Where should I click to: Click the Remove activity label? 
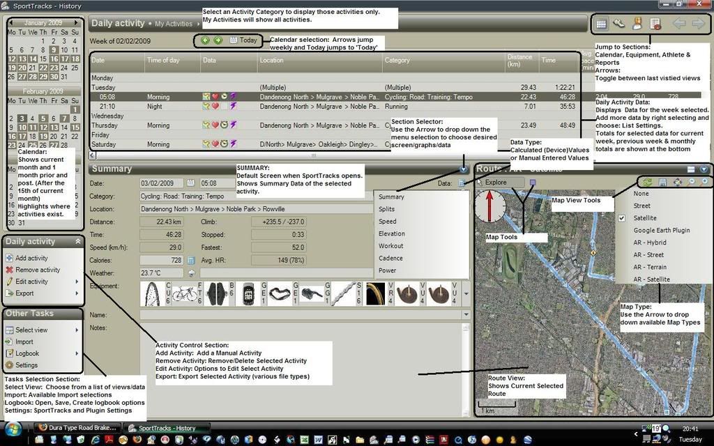(38, 270)
